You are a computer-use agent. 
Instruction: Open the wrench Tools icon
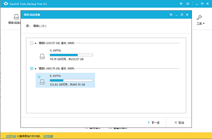coord(199,18)
